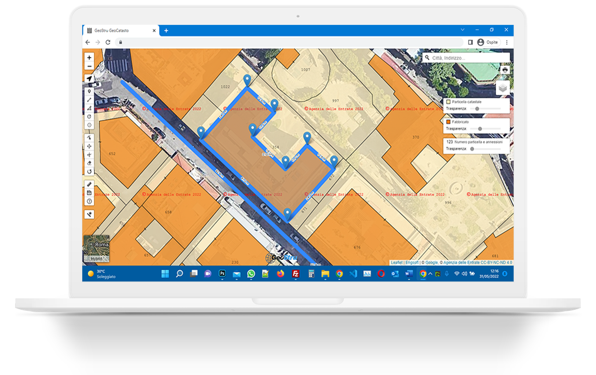Toggle the Fabbricato layer checkbox
This screenshot has width=596, height=375.
[448, 122]
